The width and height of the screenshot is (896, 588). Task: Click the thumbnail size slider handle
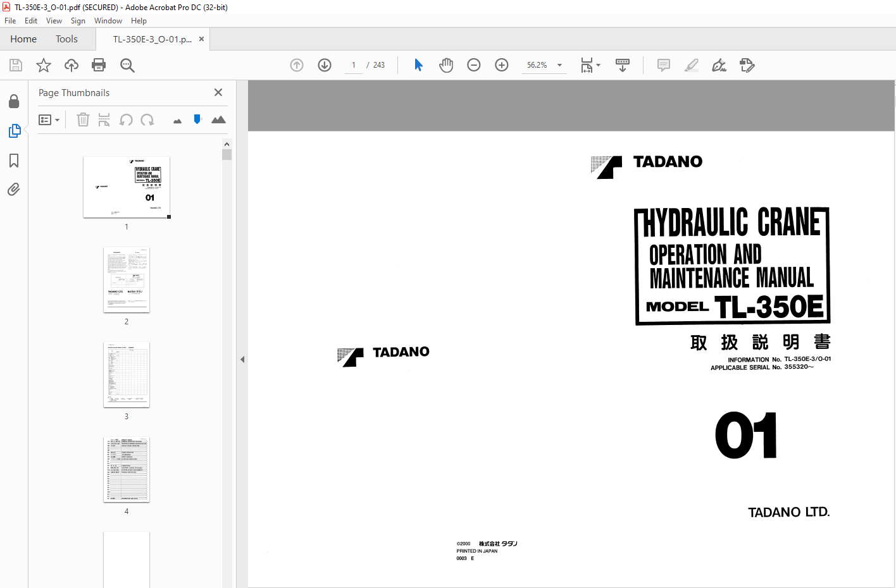[197, 119]
